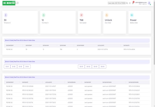Viewport: 155px width, 107px height.
Task: Sort events table by DATAEVENTMORE column
Action: point(133,82)
